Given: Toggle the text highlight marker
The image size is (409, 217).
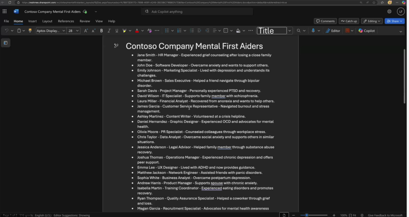Looking at the screenshot, I should click(x=125, y=31).
